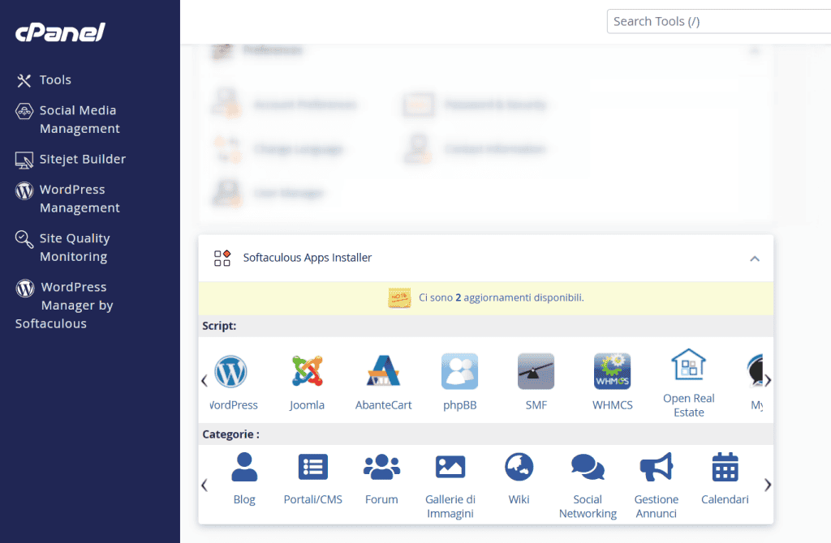The width and height of the screenshot is (831, 543).
Task: Select the Forum category icon
Action: click(381, 468)
